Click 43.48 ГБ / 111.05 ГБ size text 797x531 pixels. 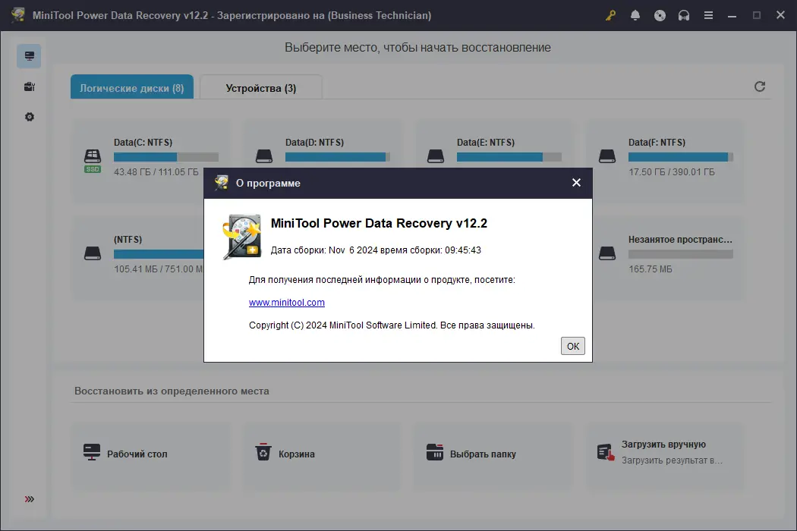156,171
